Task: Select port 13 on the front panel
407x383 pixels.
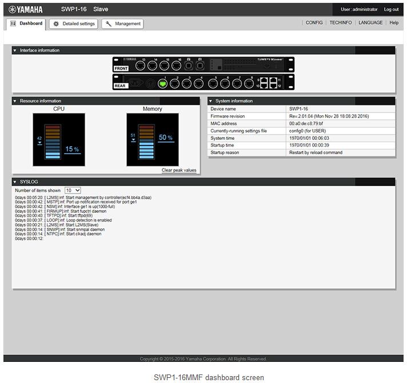Action: pos(143,63)
